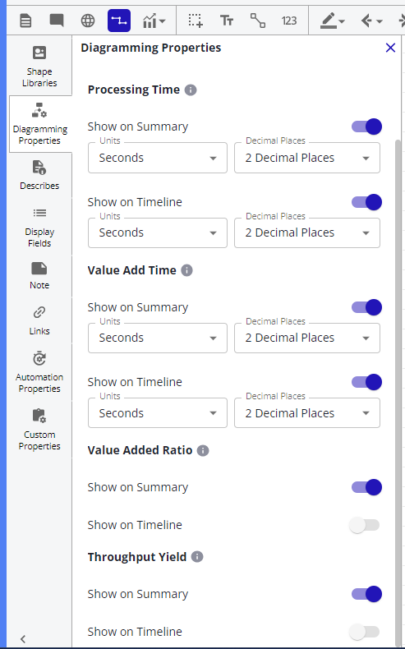Select the globe icon in toolbar
Viewport: 405px width, 649px height.
point(88,21)
